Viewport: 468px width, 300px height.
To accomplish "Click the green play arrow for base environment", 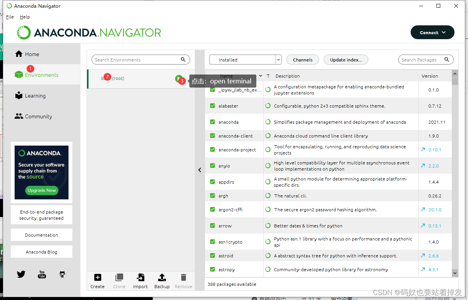I will pos(179,79).
